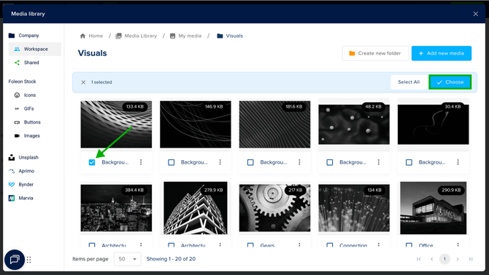
Task: Check the 30.4 KB Background image checkbox
Action: click(409, 162)
